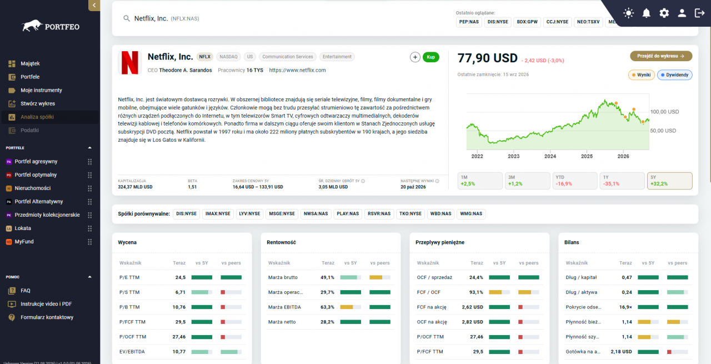Screen dimensions: 711x364
Task: Open recently viewed DIS:NYSE chip
Action: (497, 22)
